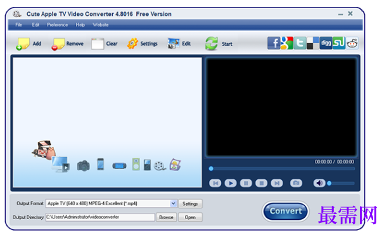Open the Preference menu
389x235 pixels.
pos(57,25)
